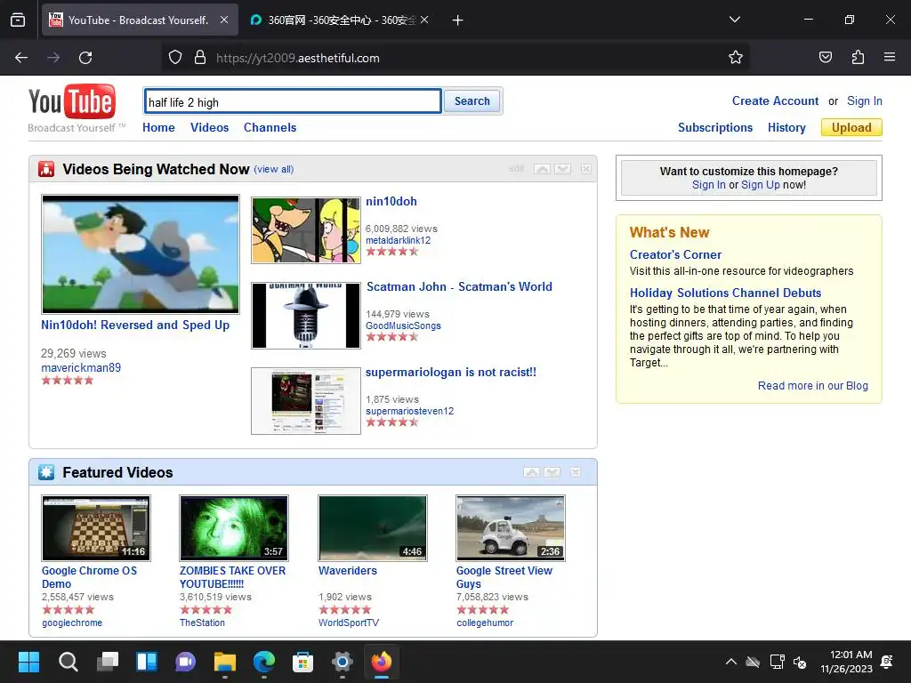Viewport: 911px width, 683px height.
Task: Go back with the browser back arrow
Action: tap(21, 58)
